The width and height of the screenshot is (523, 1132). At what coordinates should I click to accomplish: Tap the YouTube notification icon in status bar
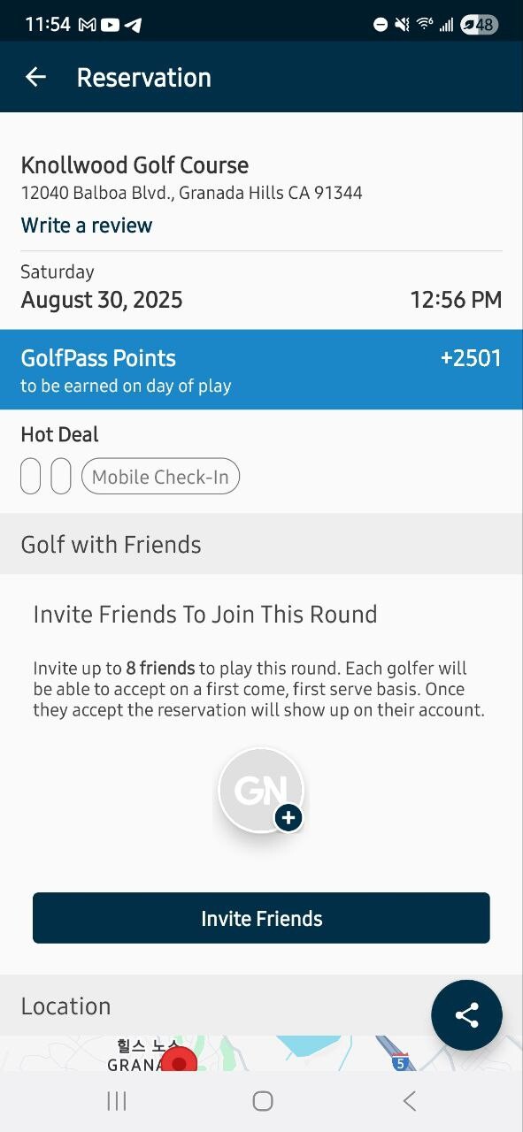110,25
